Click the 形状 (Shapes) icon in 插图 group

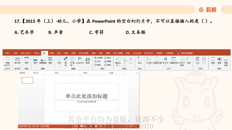pyautogui.click(x=59, y=59)
